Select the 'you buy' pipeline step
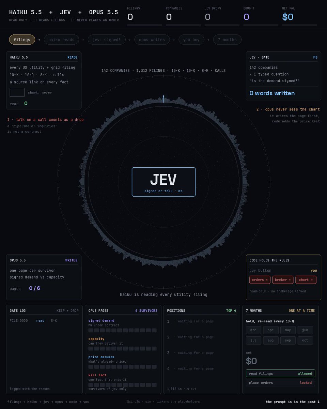Screen dimensions: 327x409 (191, 40)
